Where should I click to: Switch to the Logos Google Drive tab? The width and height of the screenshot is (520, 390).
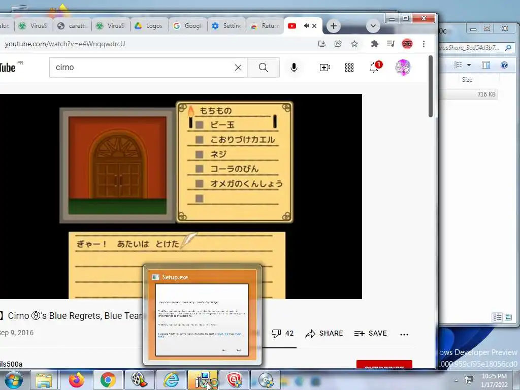(x=149, y=26)
